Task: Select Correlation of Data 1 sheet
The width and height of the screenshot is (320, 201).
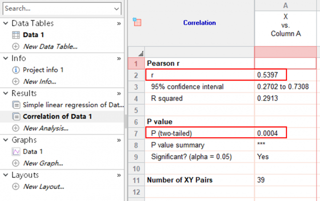Action: (57, 116)
